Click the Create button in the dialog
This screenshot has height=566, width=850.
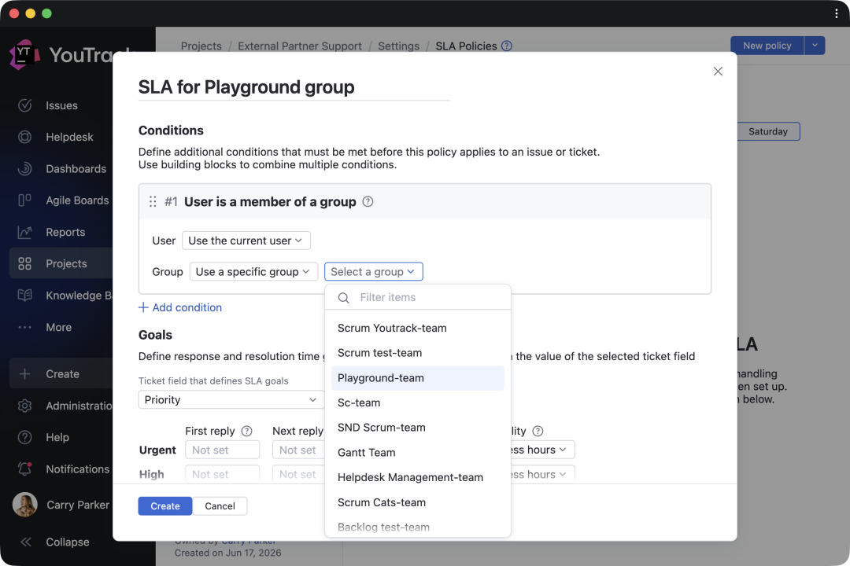pos(164,506)
